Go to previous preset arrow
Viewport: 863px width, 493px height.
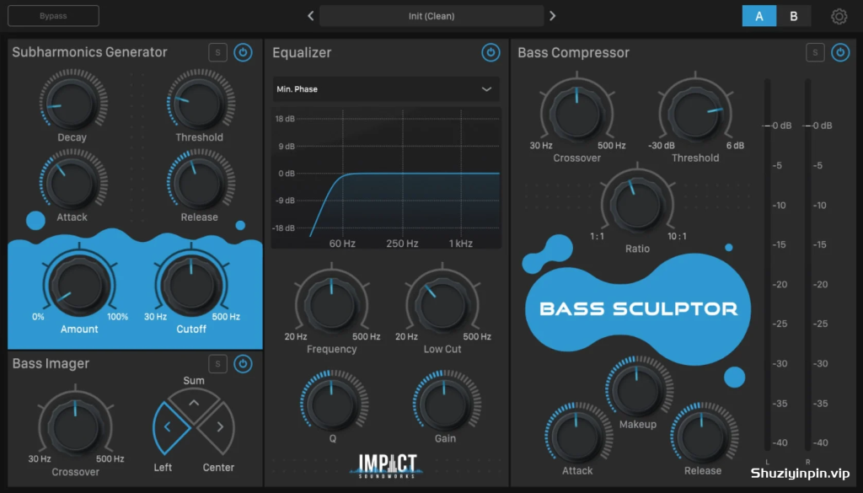click(310, 16)
